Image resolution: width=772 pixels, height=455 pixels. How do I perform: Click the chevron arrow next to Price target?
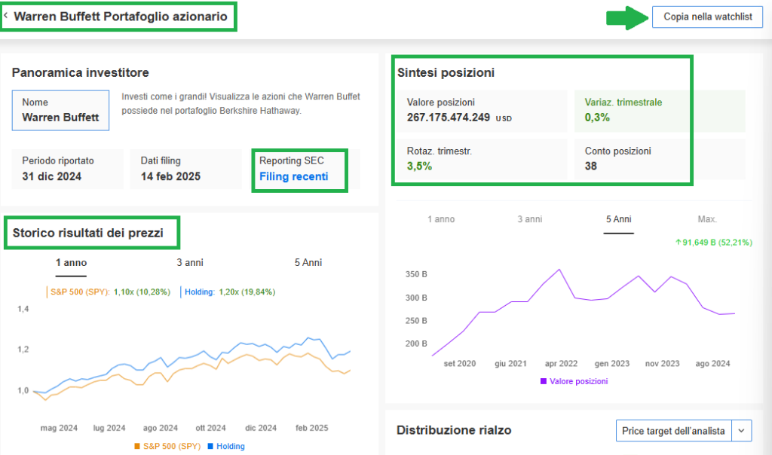pyautogui.click(x=742, y=431)
